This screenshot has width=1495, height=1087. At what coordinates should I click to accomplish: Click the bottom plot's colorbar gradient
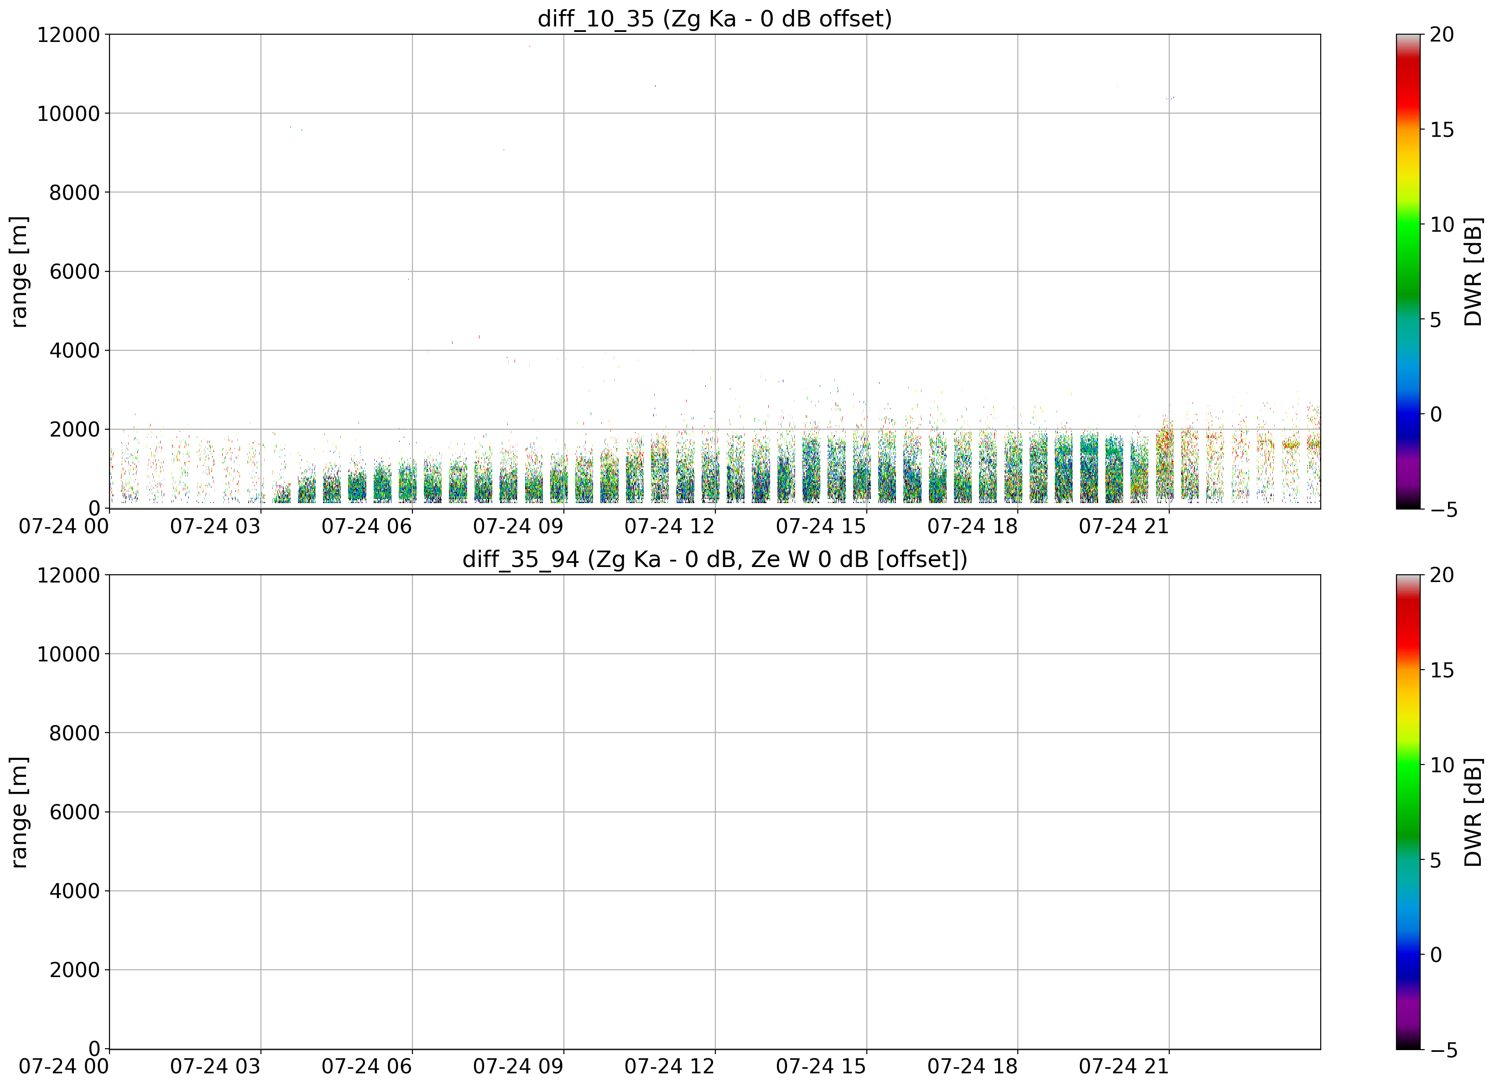[x=1408, y=812]
